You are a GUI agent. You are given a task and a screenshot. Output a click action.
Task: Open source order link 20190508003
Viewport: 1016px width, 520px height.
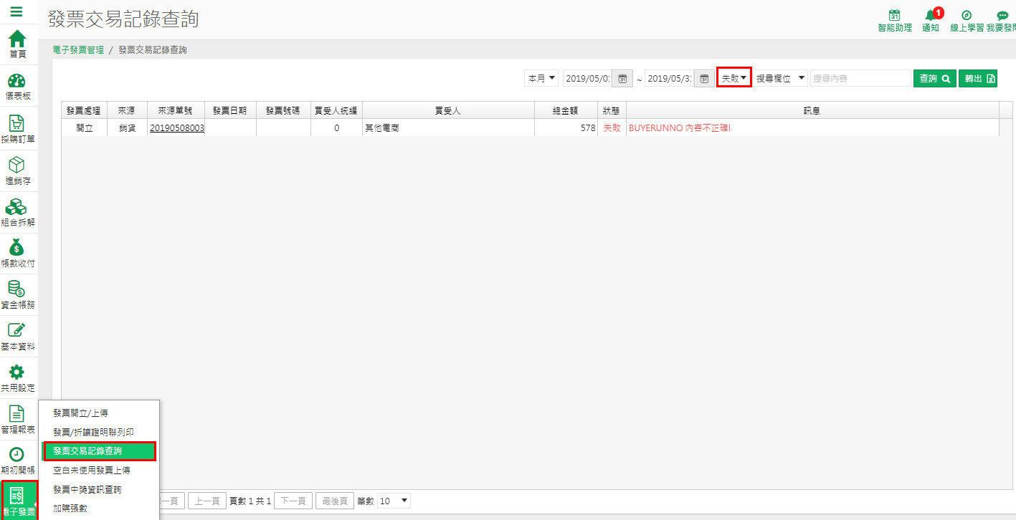pos(177,128)
